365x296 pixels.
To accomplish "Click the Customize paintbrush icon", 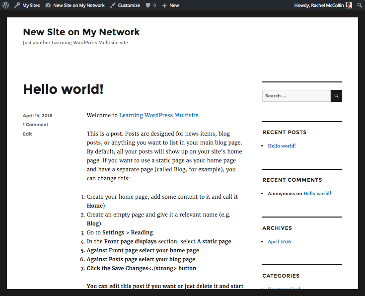I will (x=113, y=5).
